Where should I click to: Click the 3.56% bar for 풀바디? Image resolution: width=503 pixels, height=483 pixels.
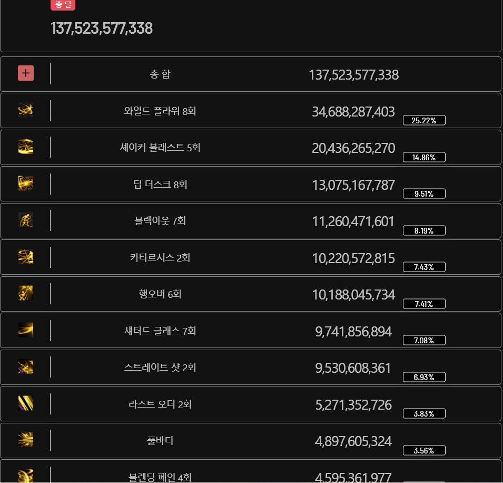click(x=424, y=450)
